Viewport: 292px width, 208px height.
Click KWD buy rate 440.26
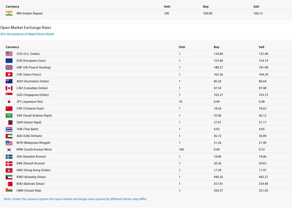[x=218, y=177]
